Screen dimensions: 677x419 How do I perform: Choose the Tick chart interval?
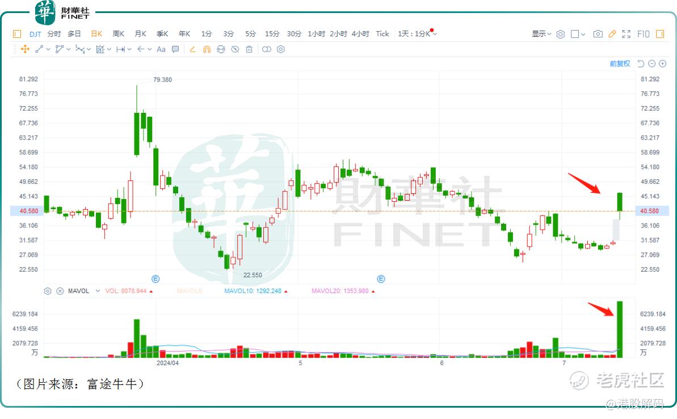click(382, 33)
